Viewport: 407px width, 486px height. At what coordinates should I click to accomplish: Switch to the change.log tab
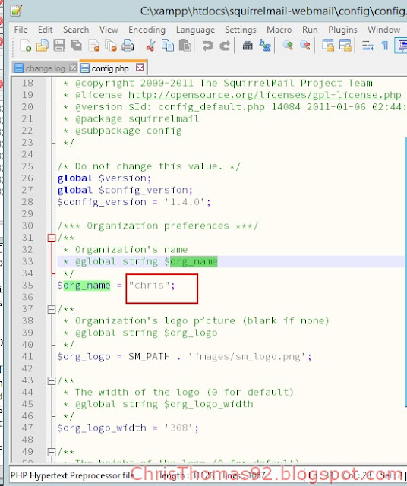(x=46, y=68)
